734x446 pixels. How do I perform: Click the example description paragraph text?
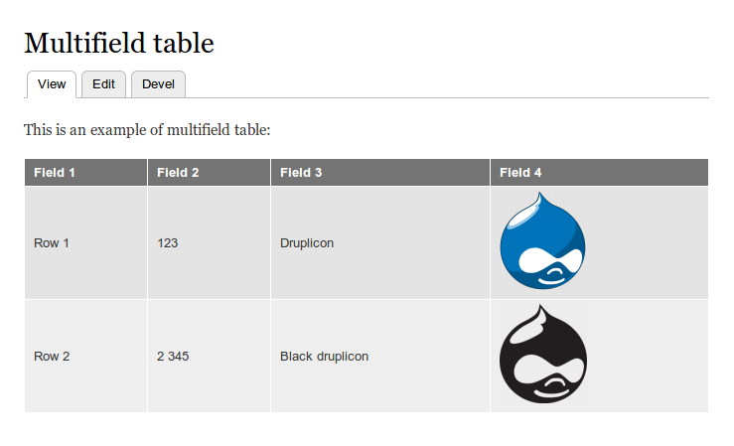click(147, 130)
